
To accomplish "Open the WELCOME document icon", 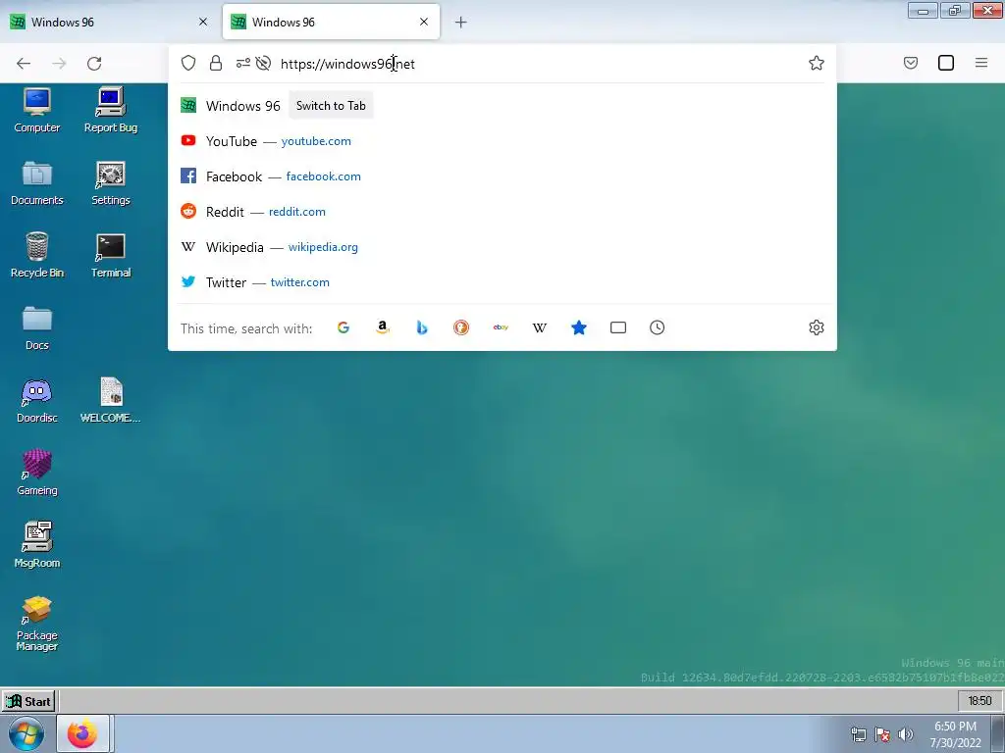I will (x=110, y=400).
